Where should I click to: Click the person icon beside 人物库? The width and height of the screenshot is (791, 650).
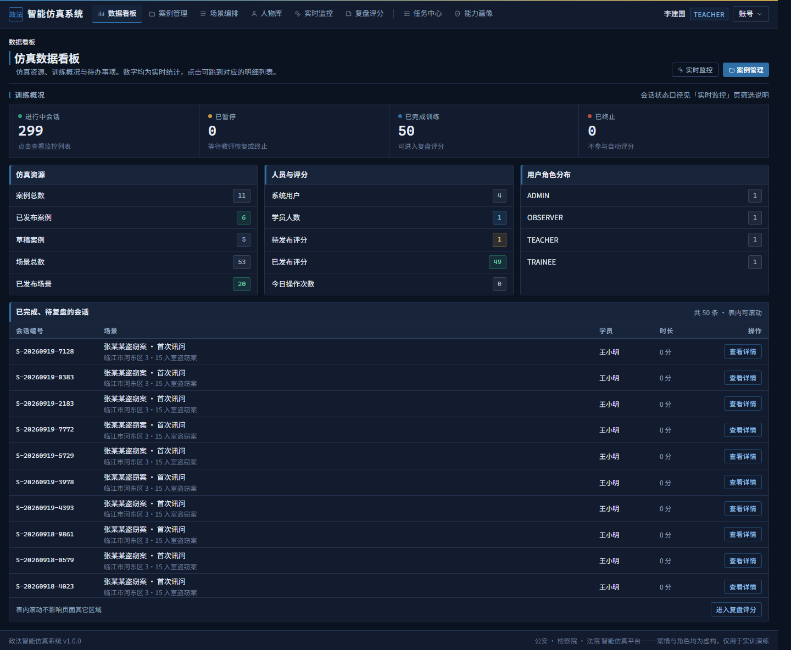coord(254,14)
